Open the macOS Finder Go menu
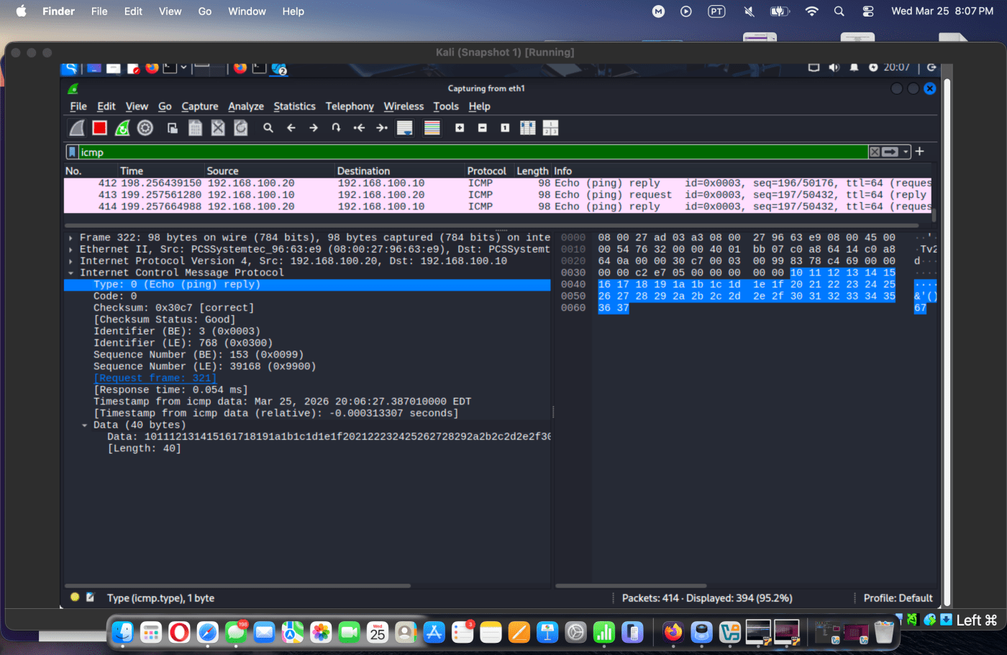This screenshot has height=655, width=1007. (205, 12)
